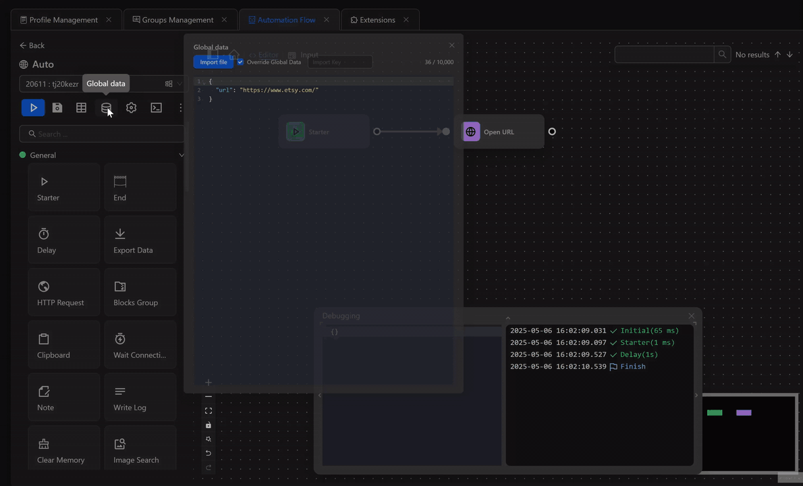
Task: Collapse the General blocks section
Action: click(180, 155)
